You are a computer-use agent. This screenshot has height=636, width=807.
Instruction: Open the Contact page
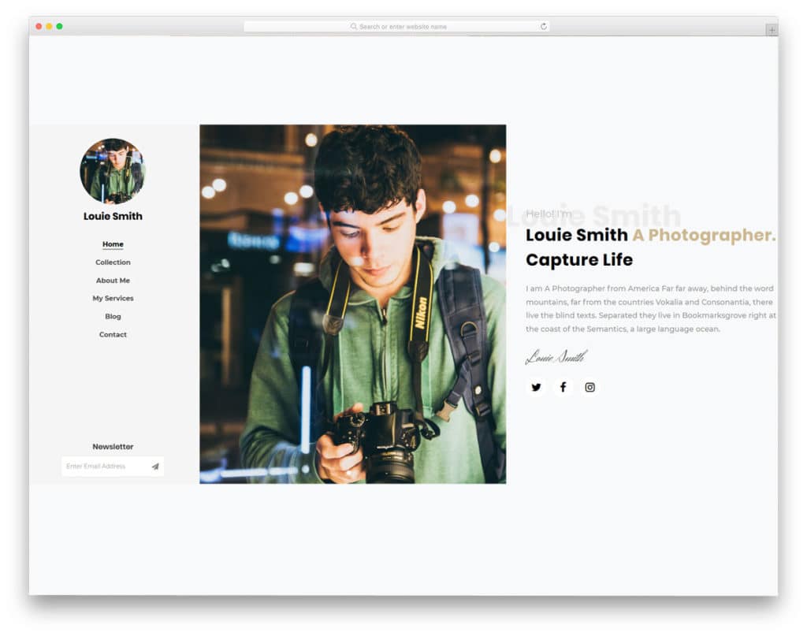113,334
